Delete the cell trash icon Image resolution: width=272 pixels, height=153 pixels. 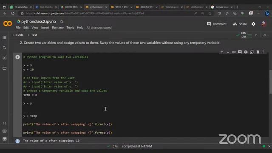258,52
